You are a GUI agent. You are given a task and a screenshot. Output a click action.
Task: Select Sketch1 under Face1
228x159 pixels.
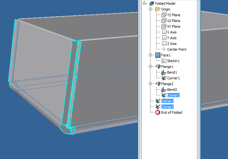pyautogui.click(x=173, y=61)
